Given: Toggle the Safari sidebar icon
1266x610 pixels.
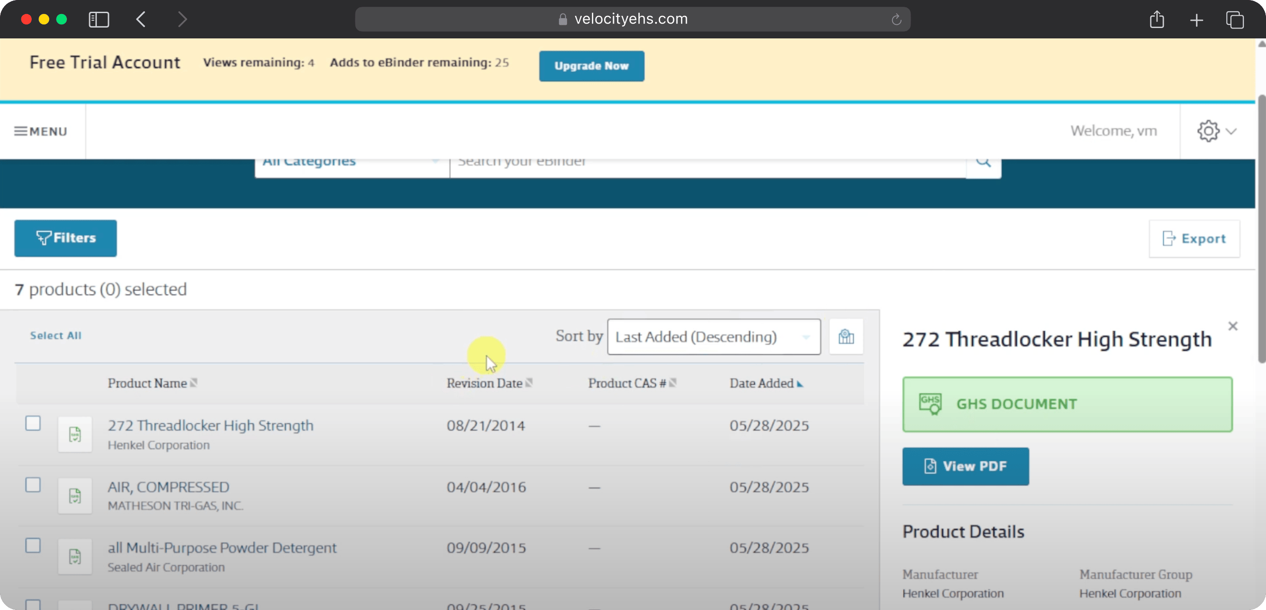Looking at the screenshot, I should pos(99,19).
